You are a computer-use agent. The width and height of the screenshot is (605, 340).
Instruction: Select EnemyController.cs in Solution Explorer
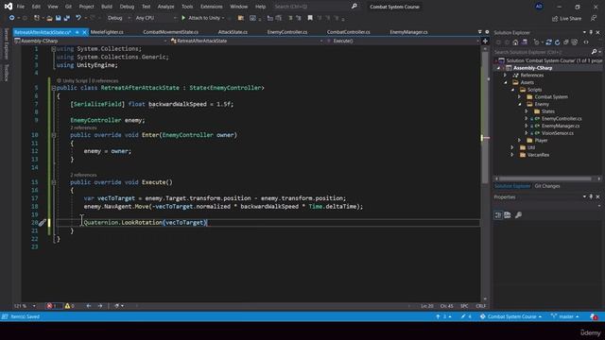pyautogui.click(x=562, y=119)
